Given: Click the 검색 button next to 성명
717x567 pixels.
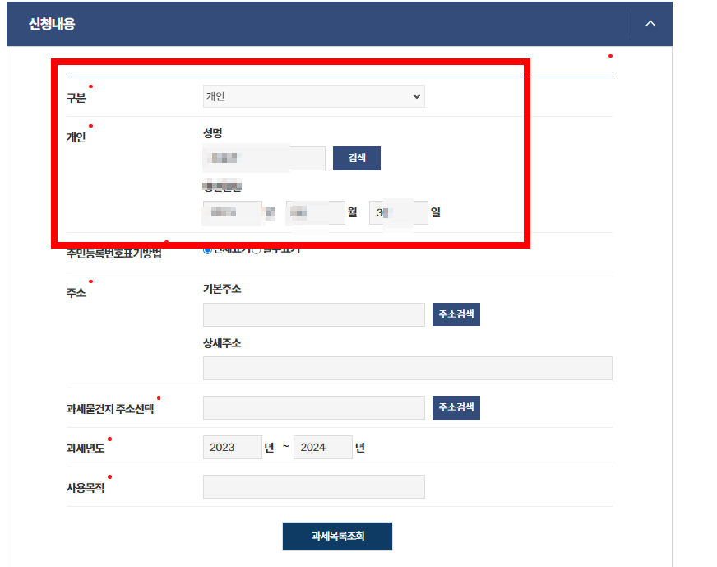Looking at the screenshot, I should pos(356,158).
